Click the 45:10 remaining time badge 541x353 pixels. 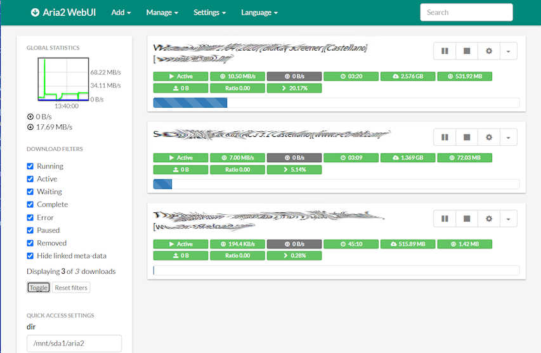(x=351, y=244)
